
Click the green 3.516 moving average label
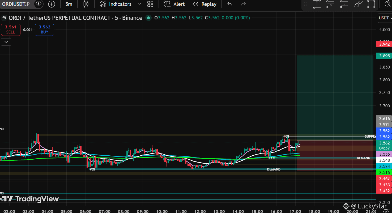click(x=384, y=172)
